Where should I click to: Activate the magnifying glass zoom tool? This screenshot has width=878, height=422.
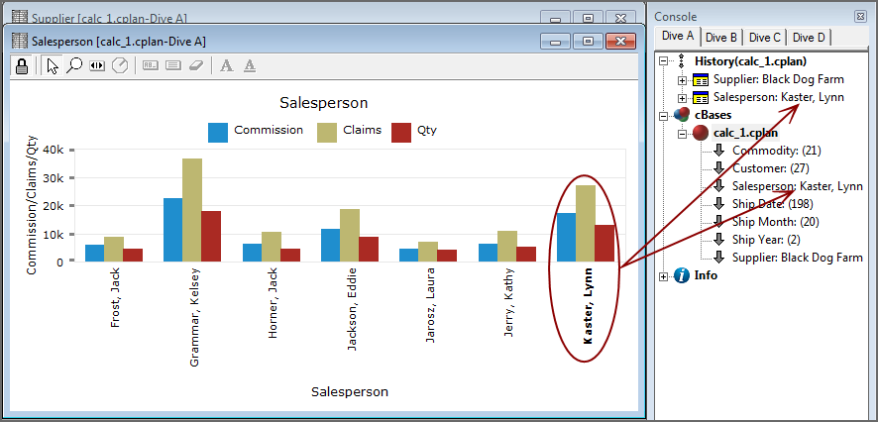[74, 66]
